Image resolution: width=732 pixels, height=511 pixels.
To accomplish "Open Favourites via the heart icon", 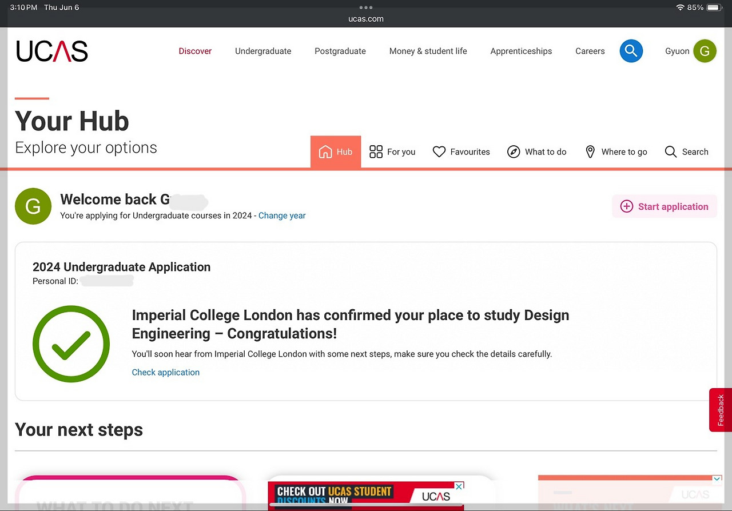I will coord(439,151).
